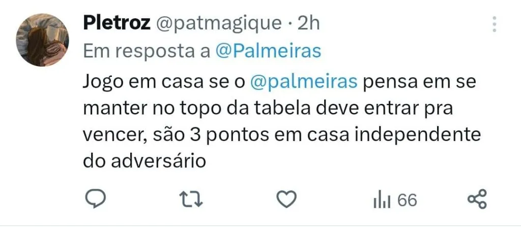Repost the tweet with retweet arrows icon
Viewport: 521px width, 227px height.
click(191, 200)
